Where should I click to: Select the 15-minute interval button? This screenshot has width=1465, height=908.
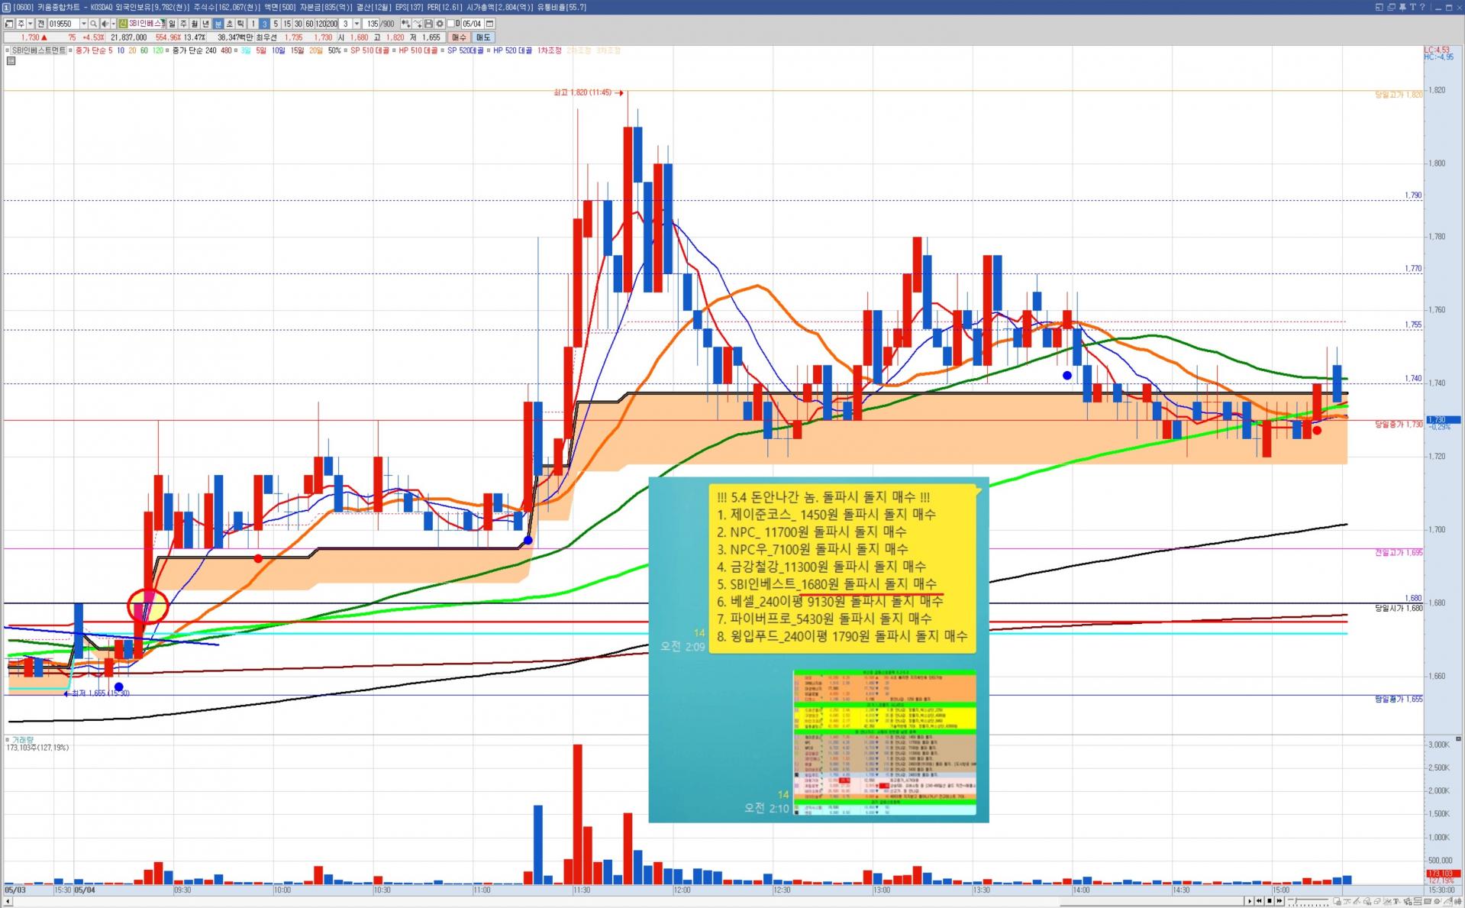(287, 24)
